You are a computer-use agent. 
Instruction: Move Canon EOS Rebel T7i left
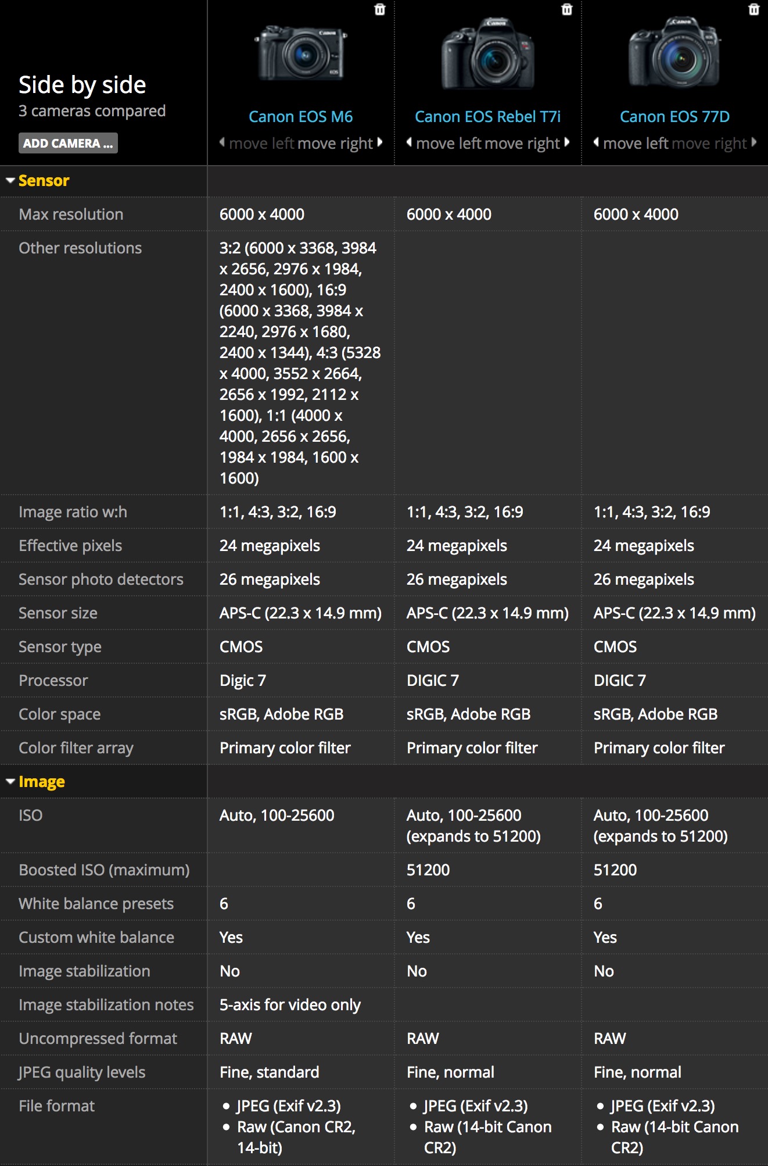[x=444, y=143]
